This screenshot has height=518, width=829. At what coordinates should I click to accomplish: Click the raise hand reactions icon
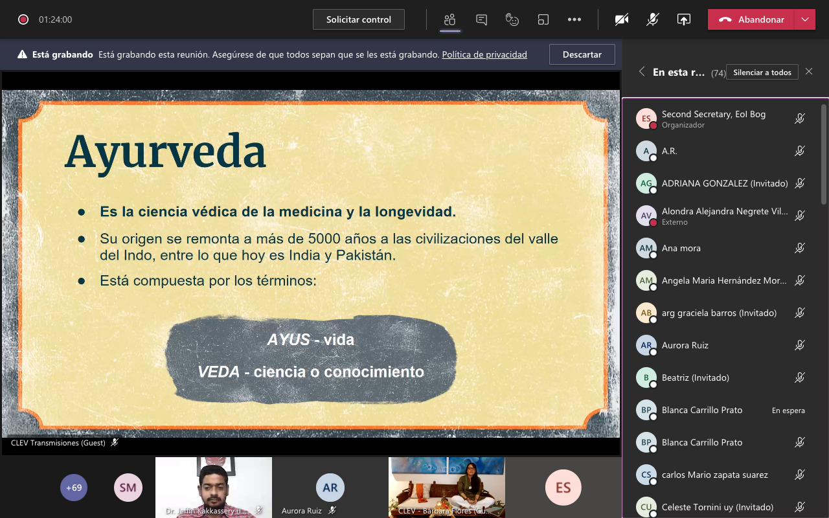[x=512, y=19]
